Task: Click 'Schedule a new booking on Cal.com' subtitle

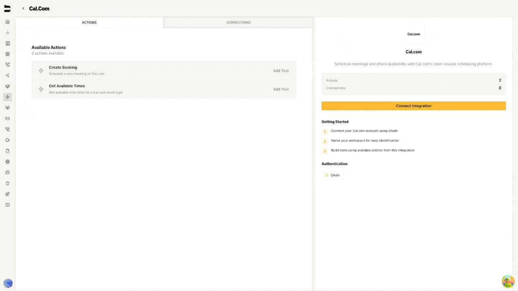Action: (x=76, y=74)
